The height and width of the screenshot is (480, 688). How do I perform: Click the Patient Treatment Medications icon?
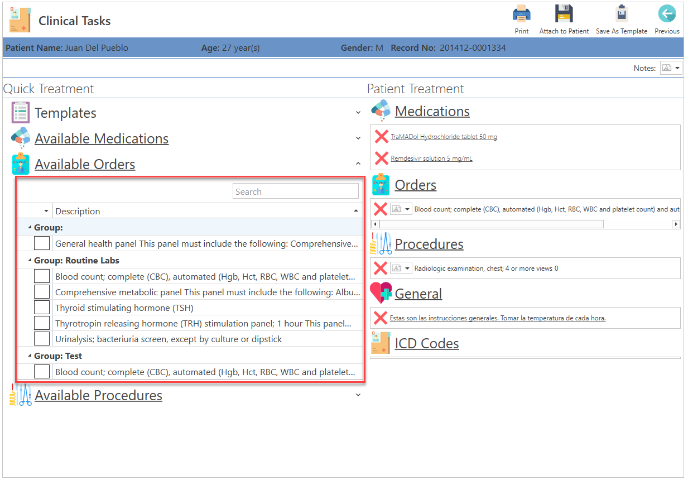coord(381,111)
